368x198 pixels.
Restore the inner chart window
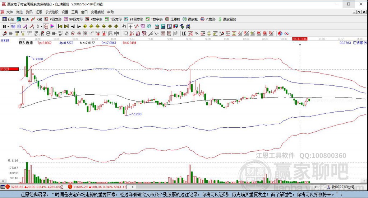pos(359,12)
